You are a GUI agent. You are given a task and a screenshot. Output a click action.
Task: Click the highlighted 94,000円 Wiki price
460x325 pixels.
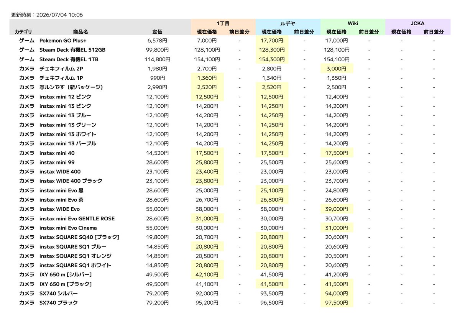[337, 294]
